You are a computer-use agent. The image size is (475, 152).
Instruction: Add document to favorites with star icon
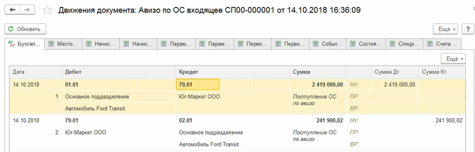click(x=47, y=10)
